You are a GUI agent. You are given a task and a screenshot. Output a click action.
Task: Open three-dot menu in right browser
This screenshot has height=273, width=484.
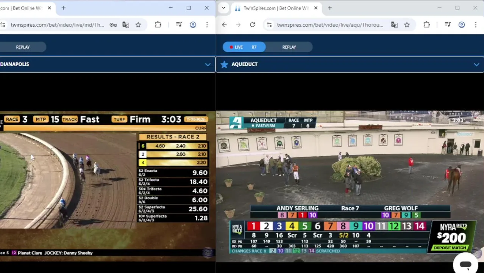[476, 25]
